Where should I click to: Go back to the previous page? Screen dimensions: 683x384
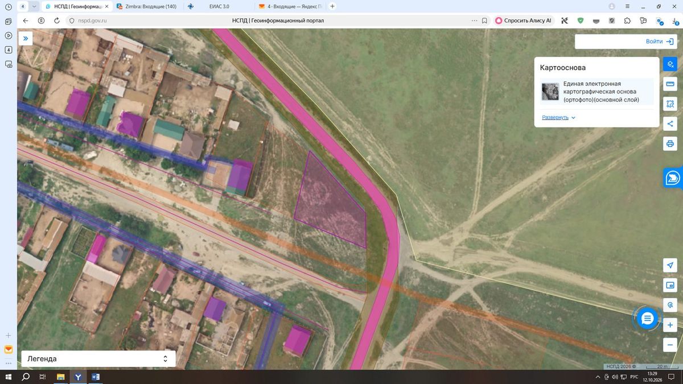click(26, 20)
